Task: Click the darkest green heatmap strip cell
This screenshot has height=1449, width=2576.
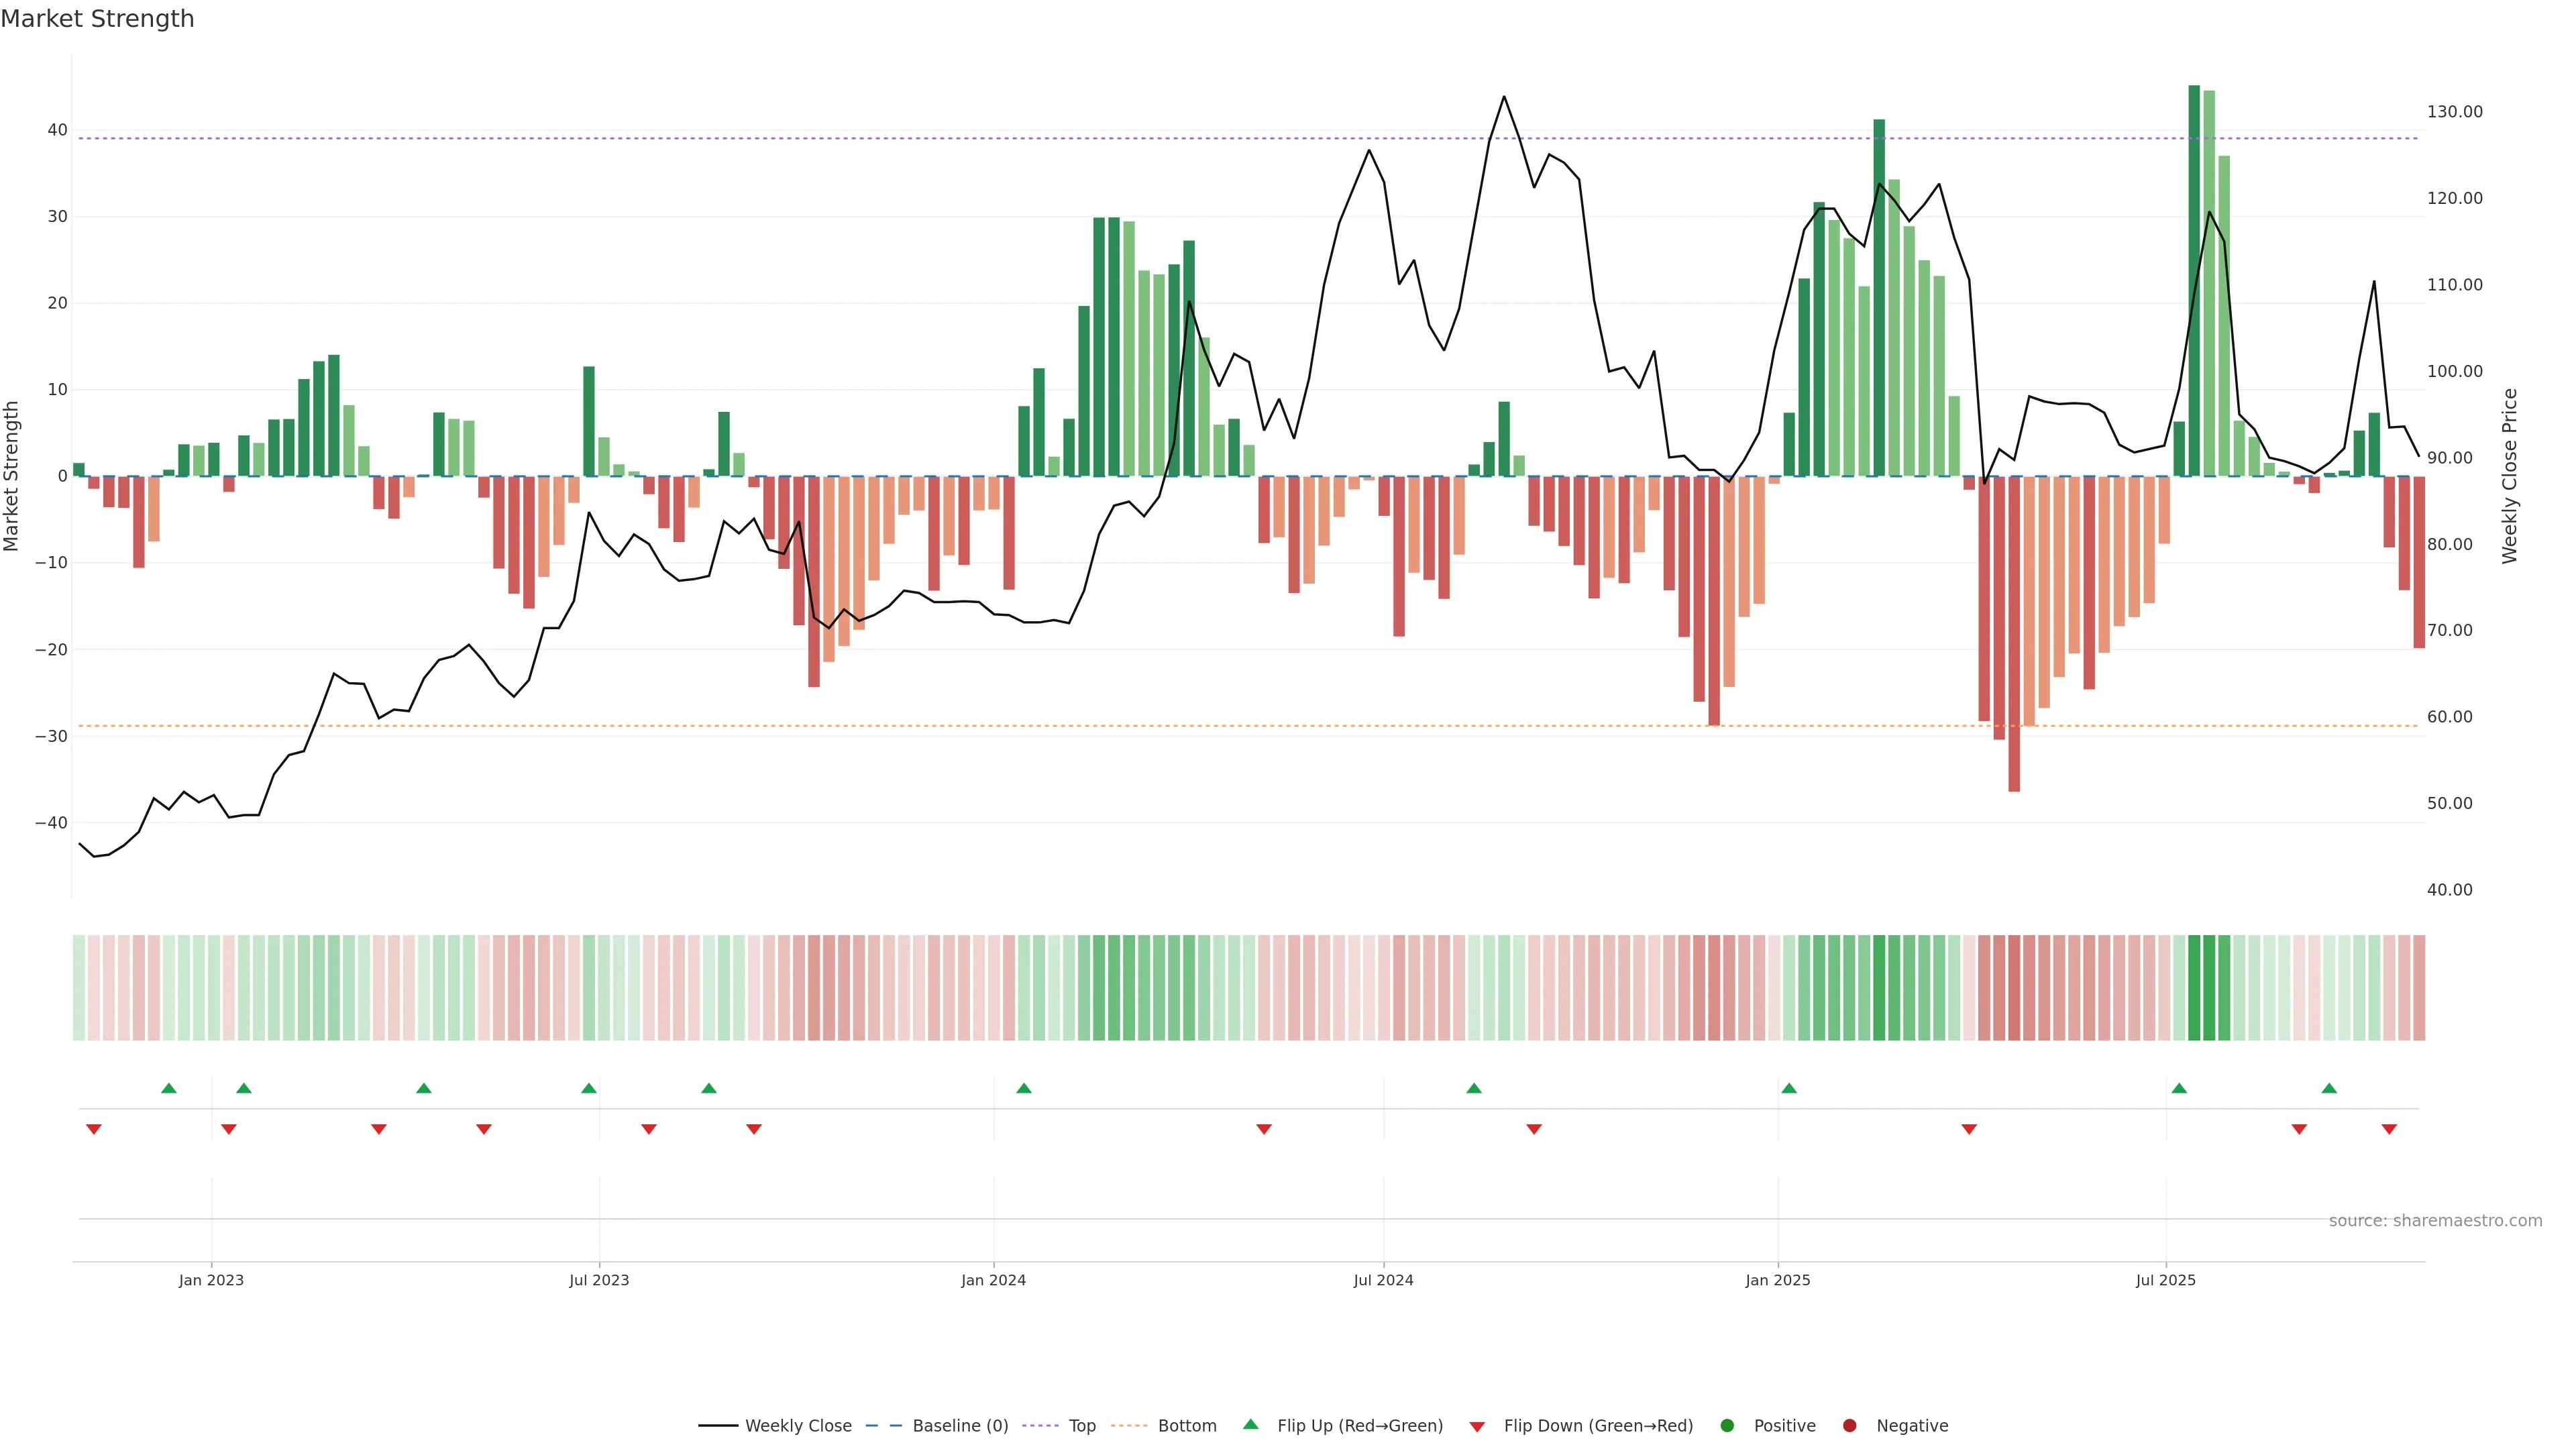Action: tap(2194, 988)
